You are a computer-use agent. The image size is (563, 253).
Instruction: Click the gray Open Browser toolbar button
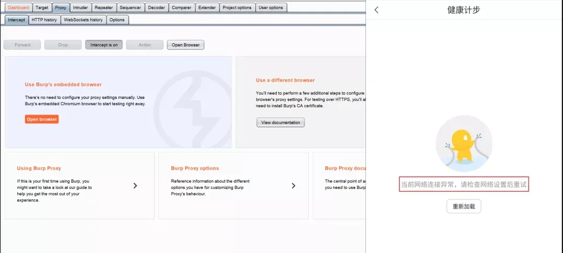tap(186, 45)
